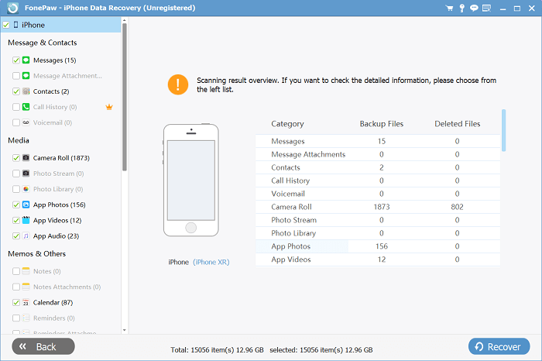Check the Photo Stream (0) checkbox
542x361 pixels.
click(x=16, y=174)
